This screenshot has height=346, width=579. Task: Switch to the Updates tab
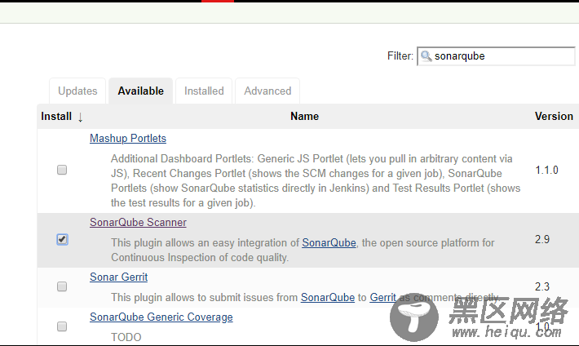[x=77, y=91]
